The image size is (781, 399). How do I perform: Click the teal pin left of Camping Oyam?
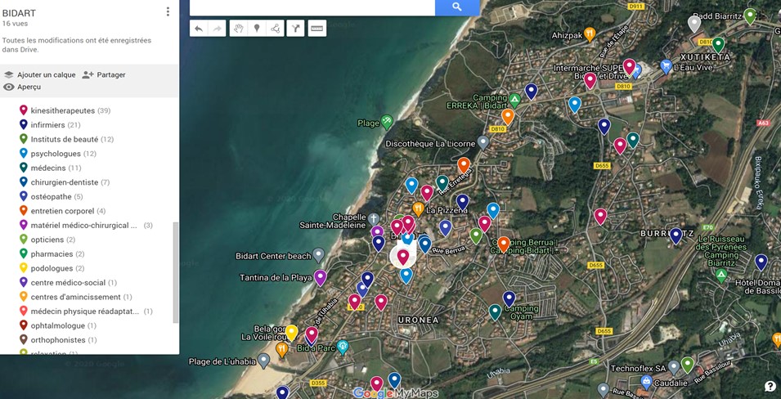[x=495, y=312]
